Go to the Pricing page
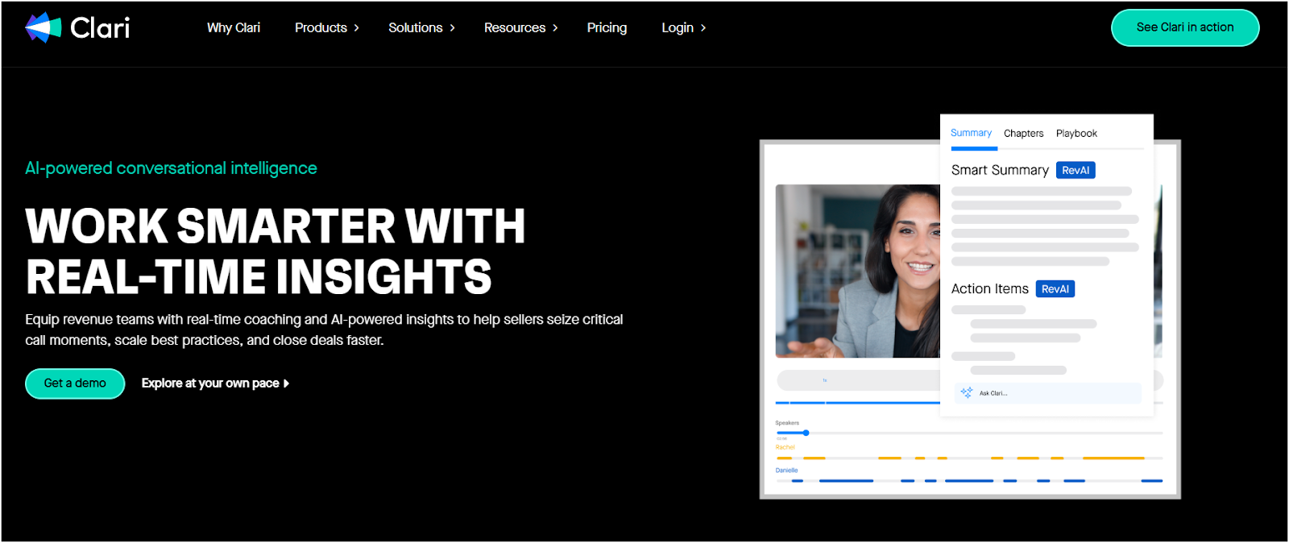The width and height of the screenshot is (1289, 543). click(x=607, y=27)
